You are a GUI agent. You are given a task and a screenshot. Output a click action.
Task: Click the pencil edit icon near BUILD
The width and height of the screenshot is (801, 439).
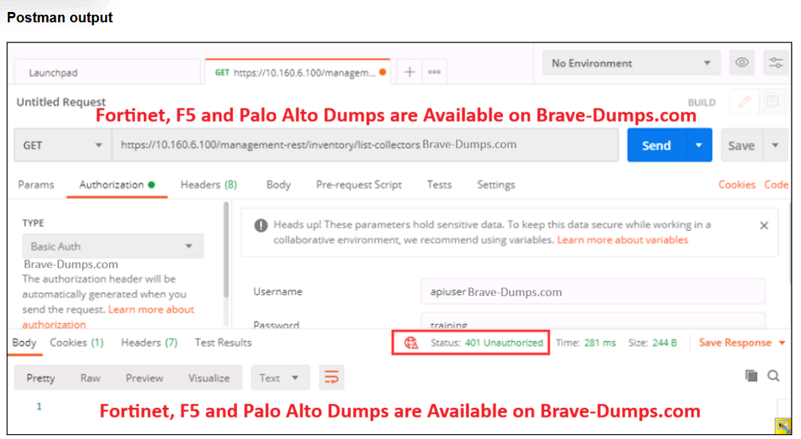pyautogui.click(x=745, y=102)
